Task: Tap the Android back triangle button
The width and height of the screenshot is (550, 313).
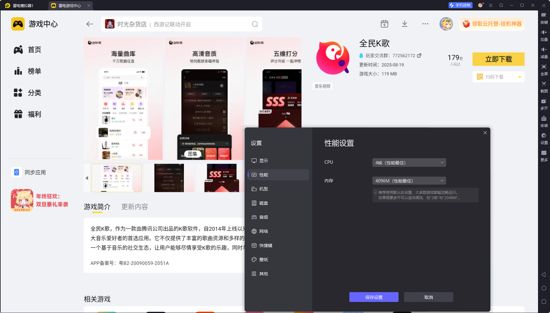Action: coord(544,275)
